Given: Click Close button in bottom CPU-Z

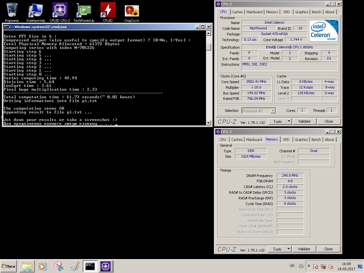Looking at the screenshot, I should pyautogui.click(x=329, y=249).
